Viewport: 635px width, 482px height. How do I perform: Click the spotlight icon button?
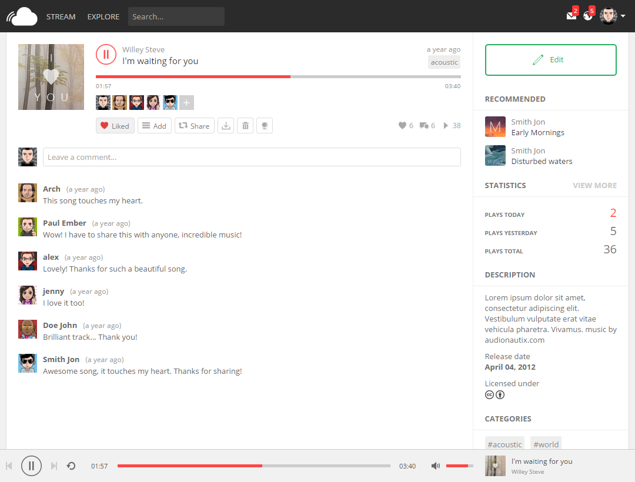coord(265,126)
